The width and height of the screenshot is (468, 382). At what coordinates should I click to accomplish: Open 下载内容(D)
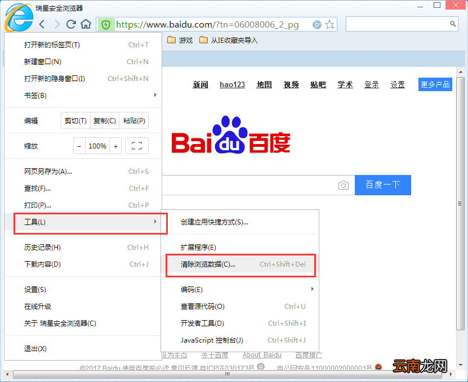pos(83,264)
